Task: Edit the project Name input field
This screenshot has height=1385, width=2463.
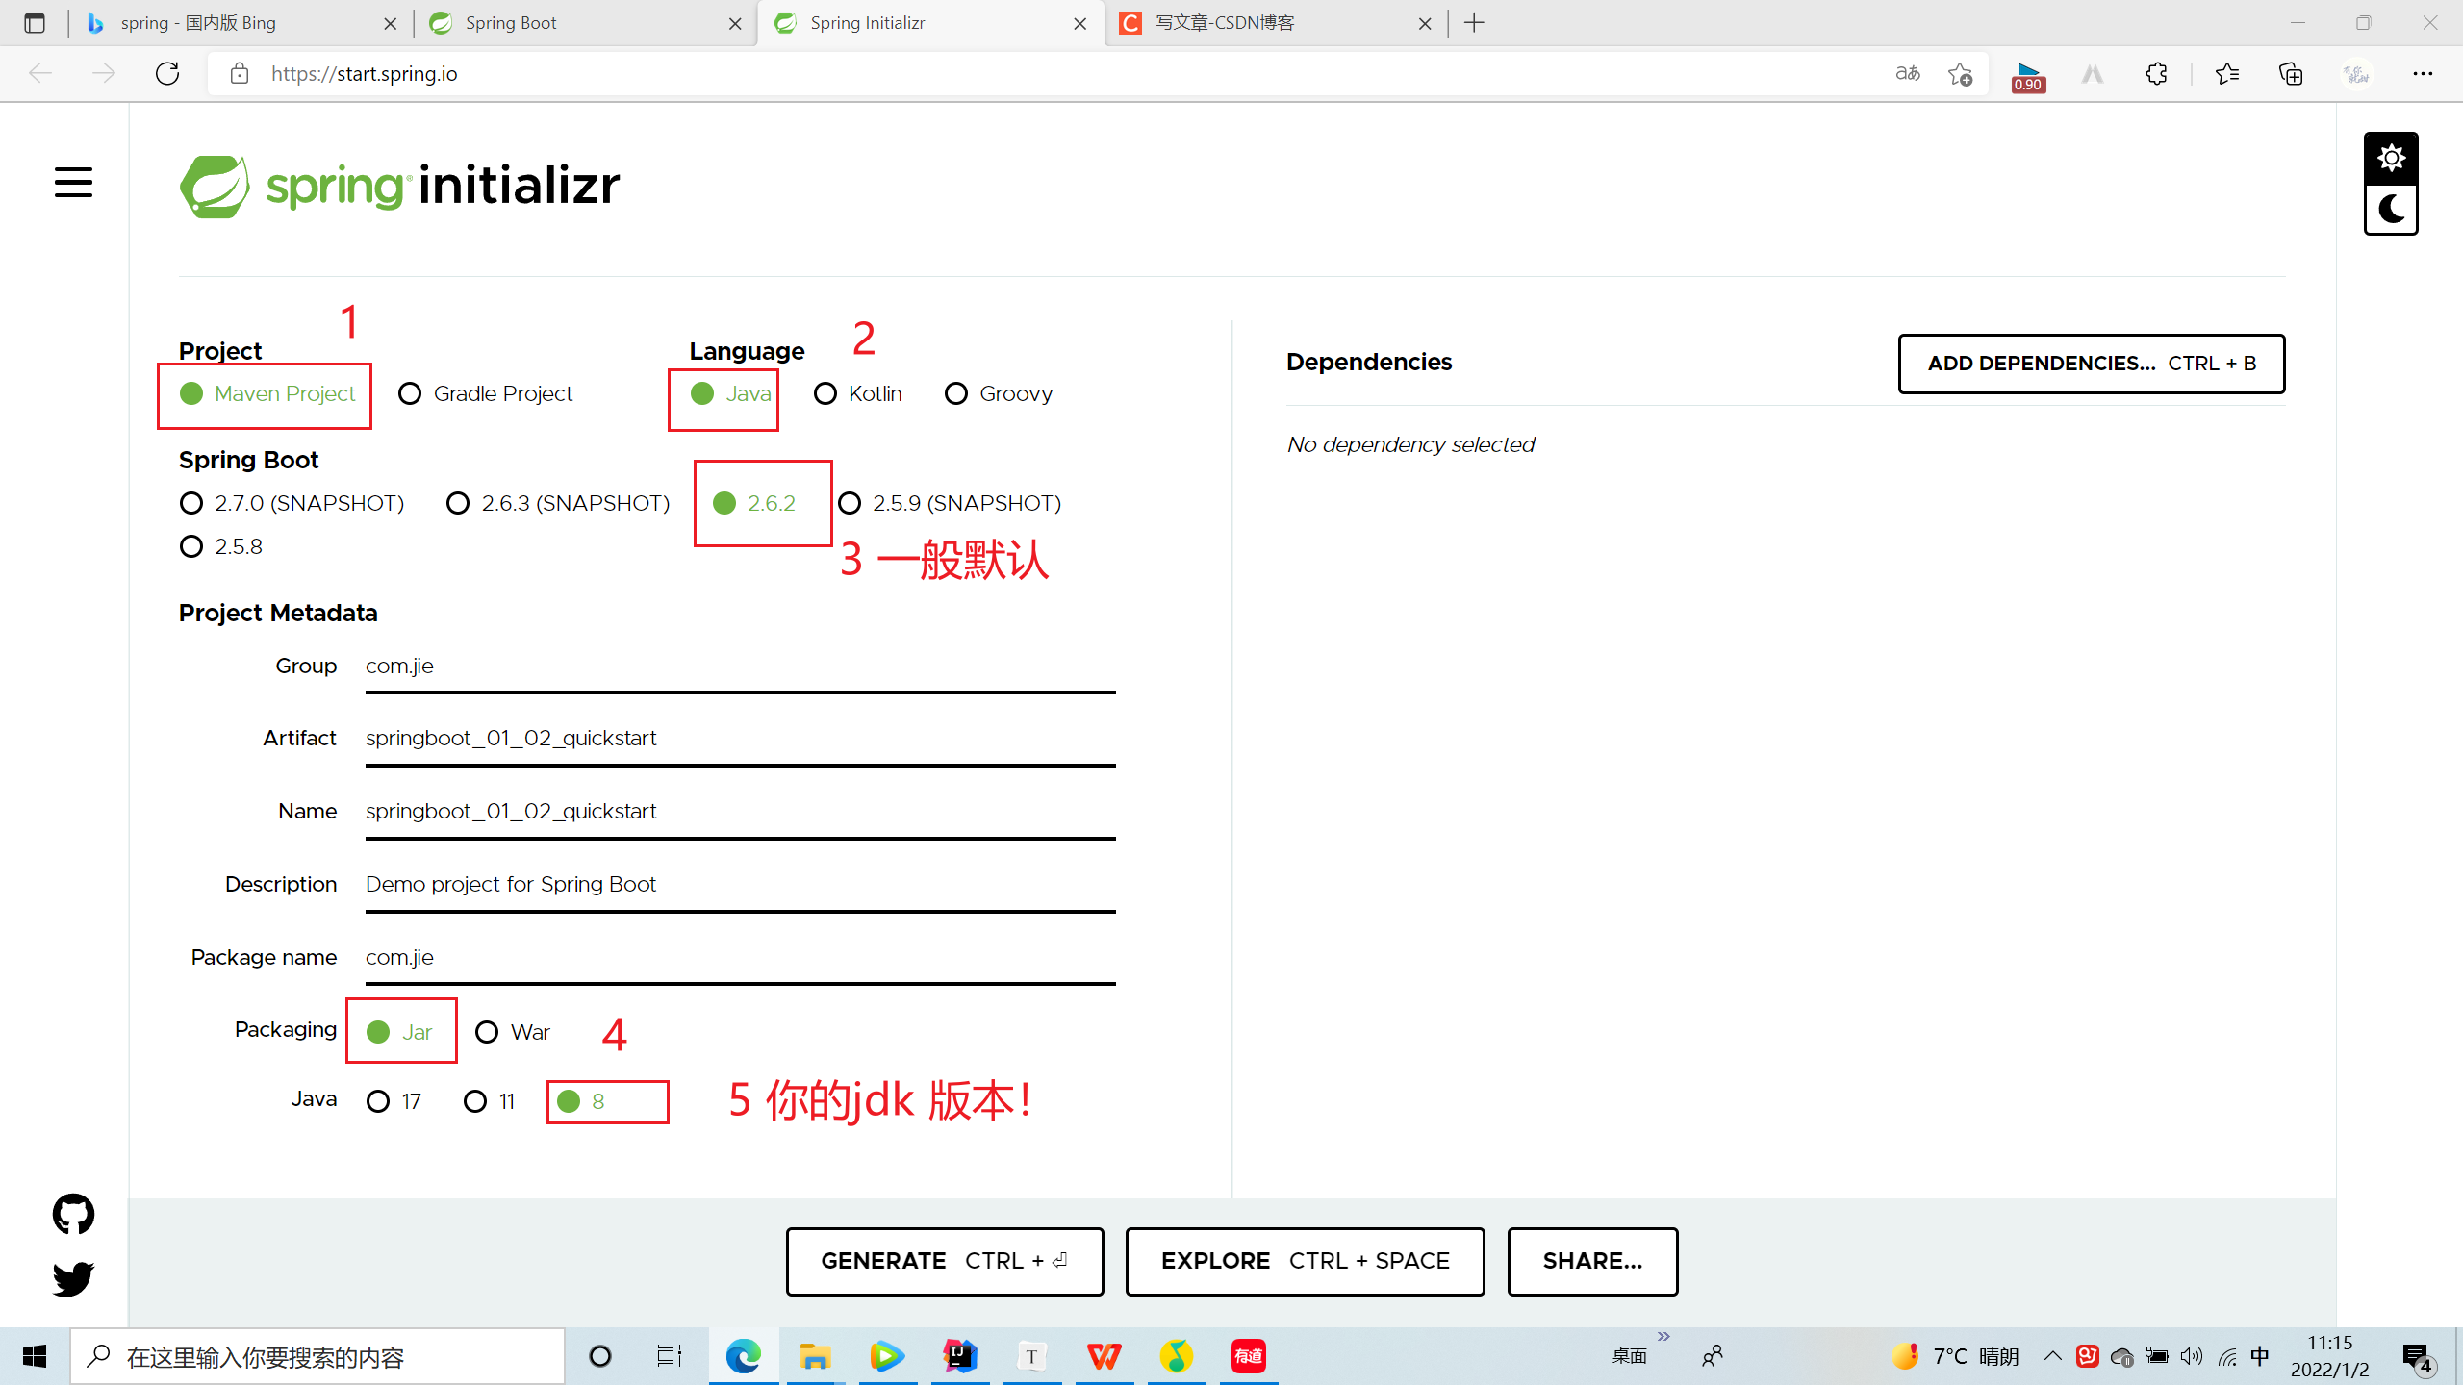Action: pos(740,812)
